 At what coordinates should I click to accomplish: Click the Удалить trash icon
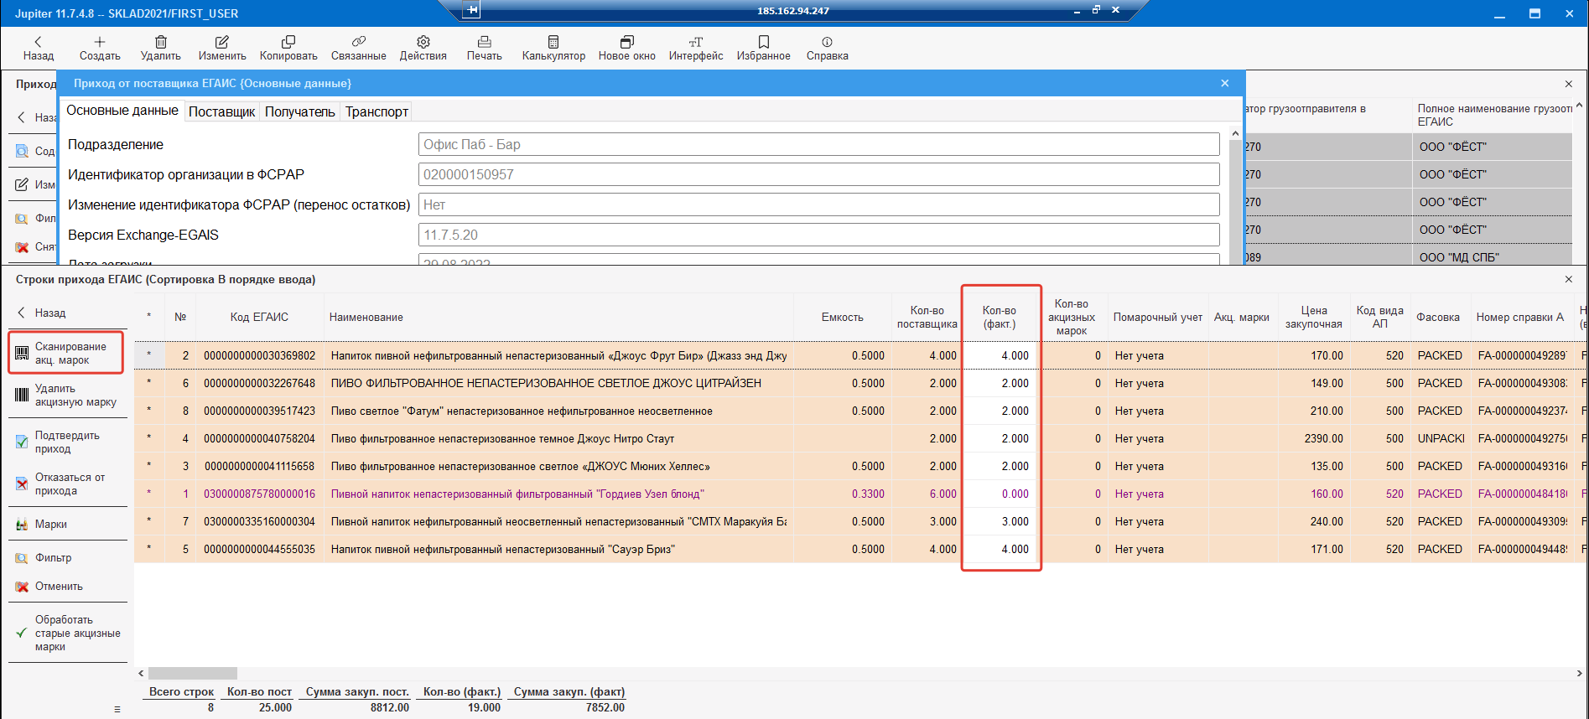pos(161,42)
